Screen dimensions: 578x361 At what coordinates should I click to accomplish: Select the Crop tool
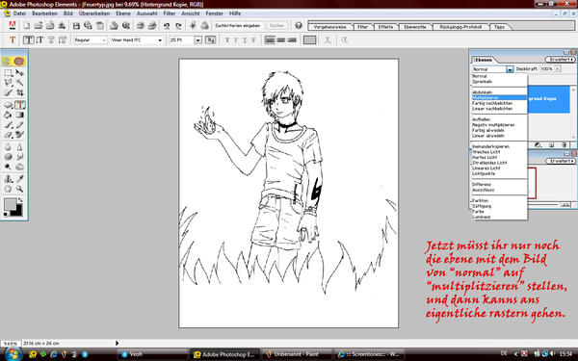tap(19, 92)
